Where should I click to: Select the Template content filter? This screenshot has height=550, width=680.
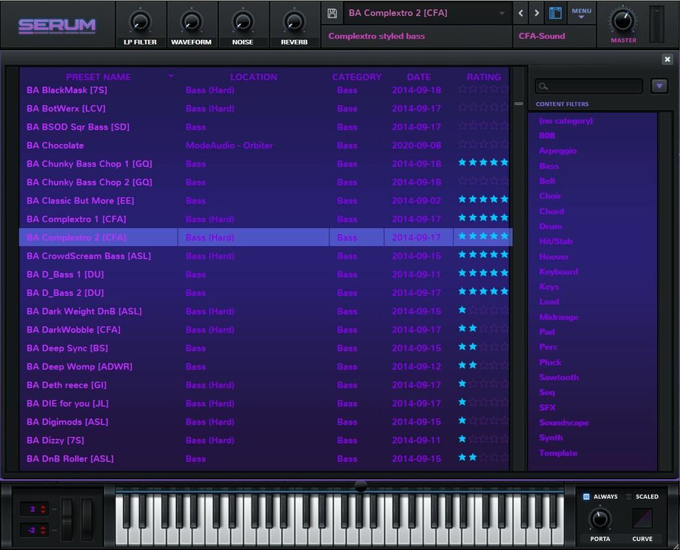point(558,453)
